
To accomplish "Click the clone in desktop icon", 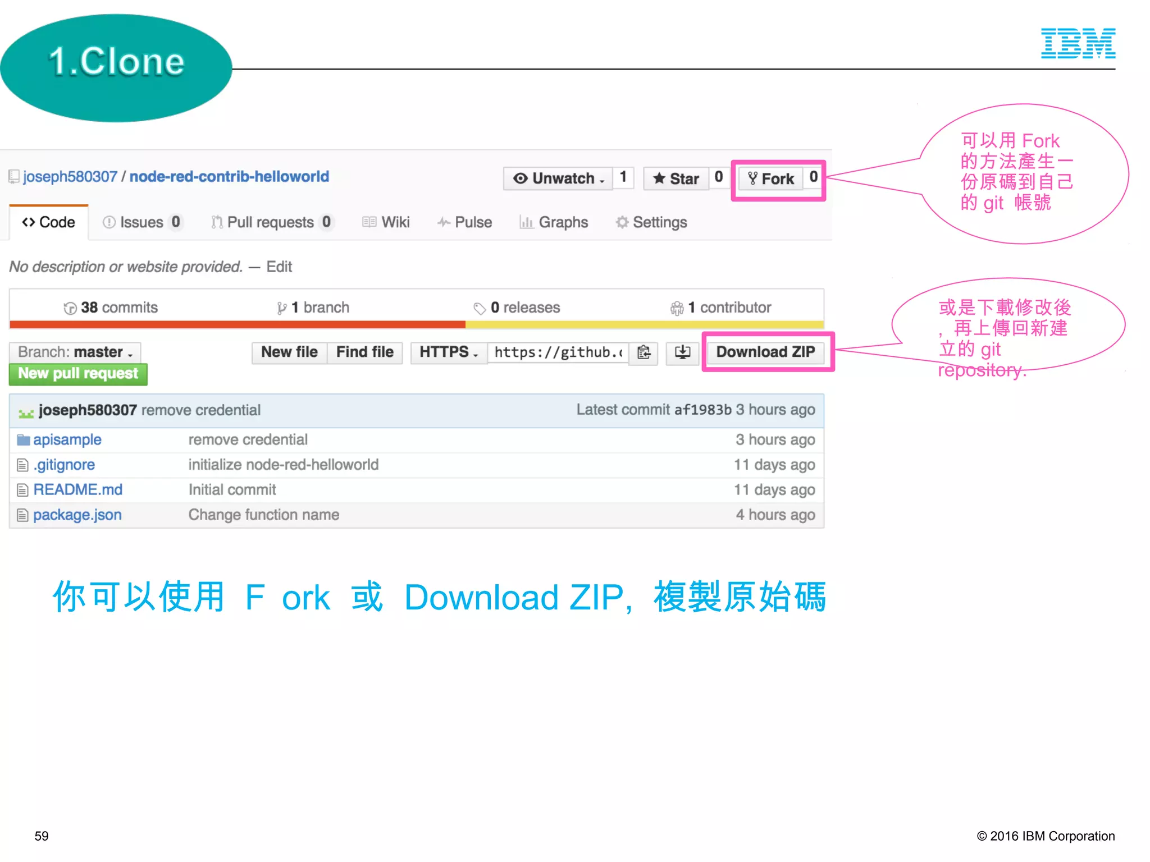I will pyautogui.click(x=682, y=352).
